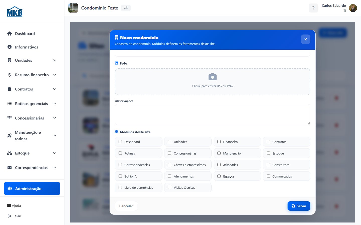The width and height of the screenshot is (361, 225).
Task: Expand the Resumo financeiro chevron
Action: 55,75
